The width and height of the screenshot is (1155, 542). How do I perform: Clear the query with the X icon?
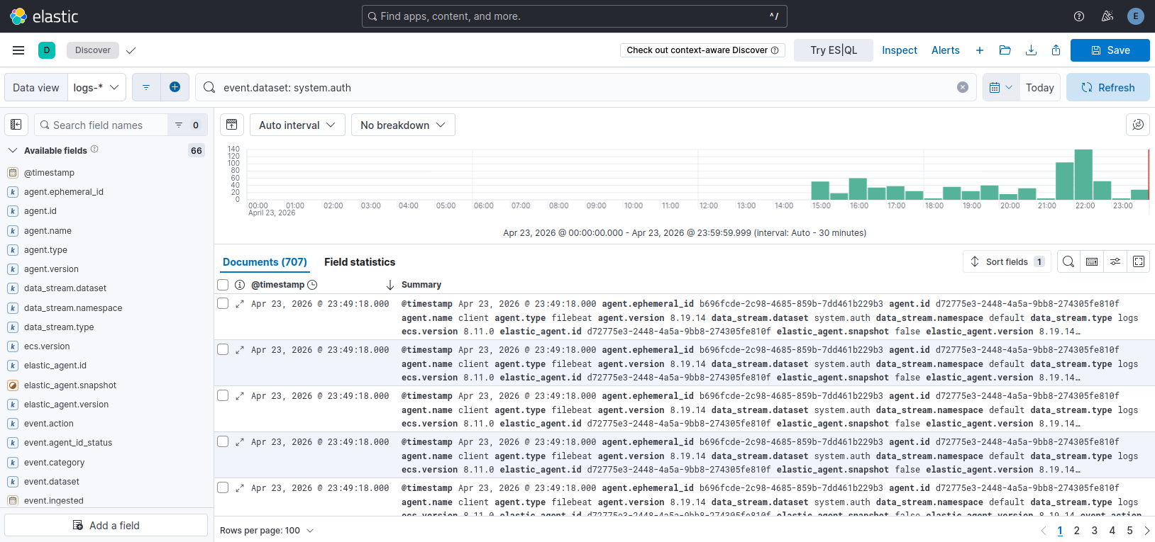pyautogui.click(x=962, y=87)
